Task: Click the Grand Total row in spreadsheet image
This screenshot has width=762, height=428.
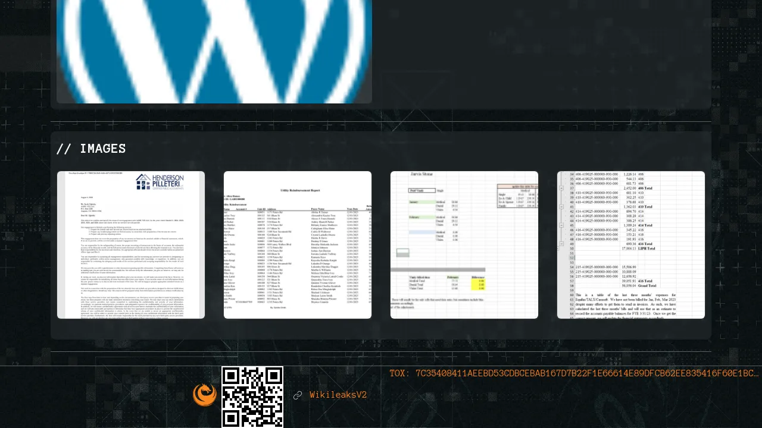Action: click(646, 285)
